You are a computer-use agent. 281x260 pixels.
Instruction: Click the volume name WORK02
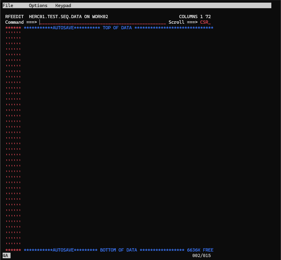(100, 17)
